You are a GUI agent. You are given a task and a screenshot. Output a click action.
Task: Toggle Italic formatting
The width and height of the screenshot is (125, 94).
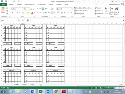[15, 13]
